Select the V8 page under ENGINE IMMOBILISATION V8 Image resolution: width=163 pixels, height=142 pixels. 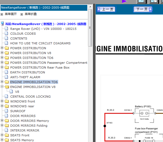(17, 92)
